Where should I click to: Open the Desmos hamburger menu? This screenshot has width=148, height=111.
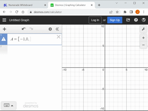(x=4, y=20)
